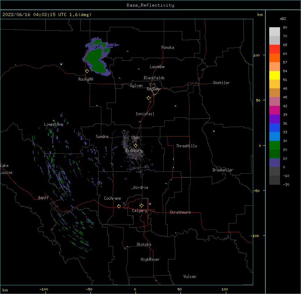Click the RedDeer city label
The height and width of the screenshot is (294, 301).
point(154,89)
